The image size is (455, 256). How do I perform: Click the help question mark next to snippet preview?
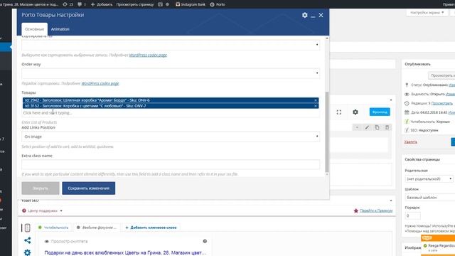click(205, 241)
